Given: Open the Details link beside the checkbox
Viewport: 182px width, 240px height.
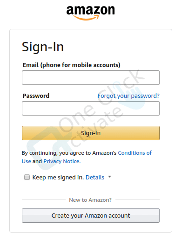Looking at the screenshot, I should pyautogui.click(x=95, y=177).
